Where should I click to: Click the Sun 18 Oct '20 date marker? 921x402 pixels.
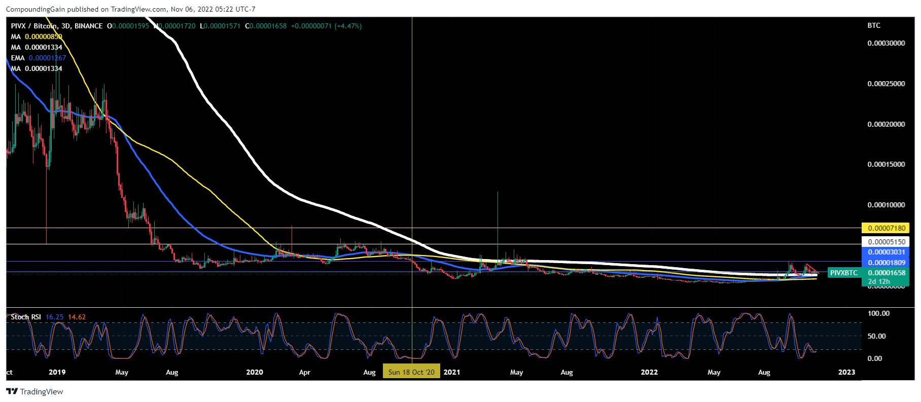[411, 372]
